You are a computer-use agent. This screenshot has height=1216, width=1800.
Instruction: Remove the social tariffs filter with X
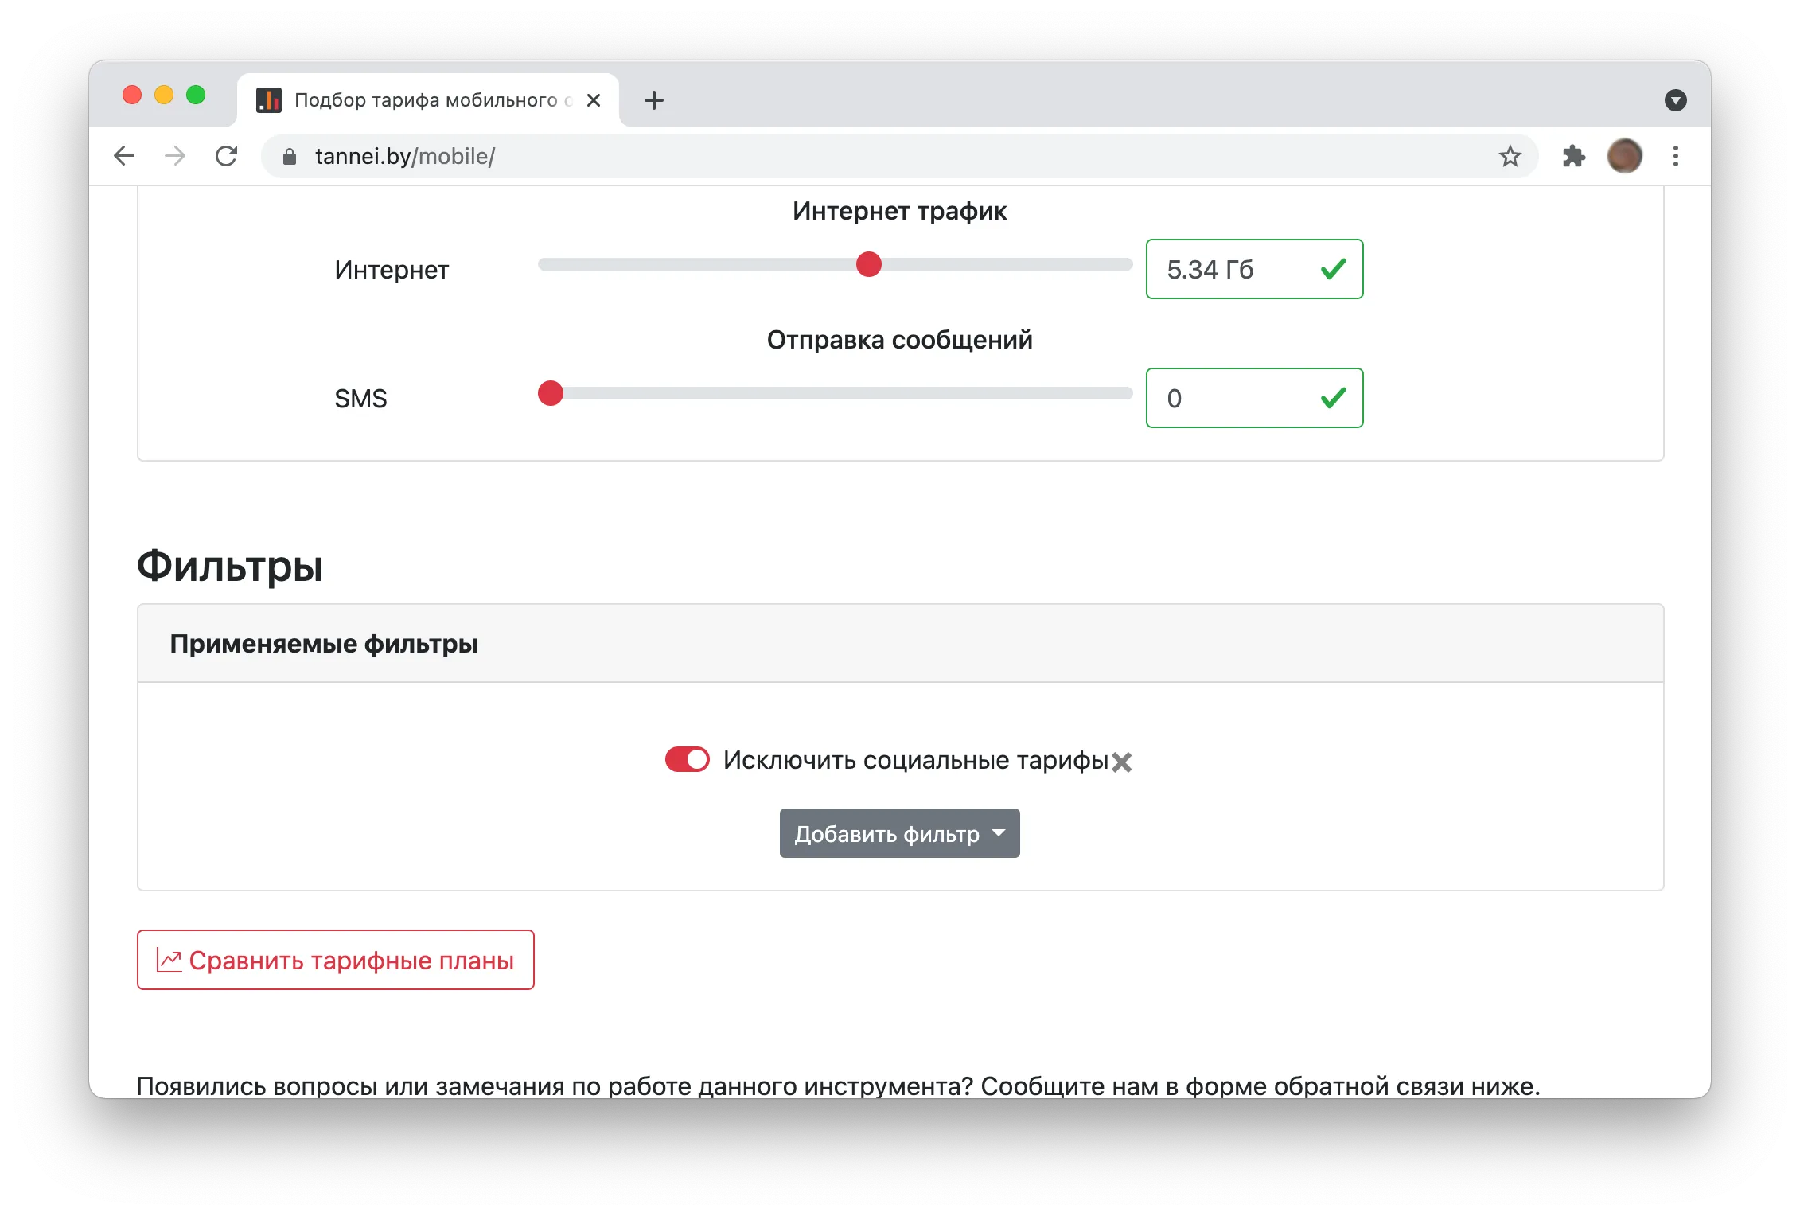(x=1122, y=762)
